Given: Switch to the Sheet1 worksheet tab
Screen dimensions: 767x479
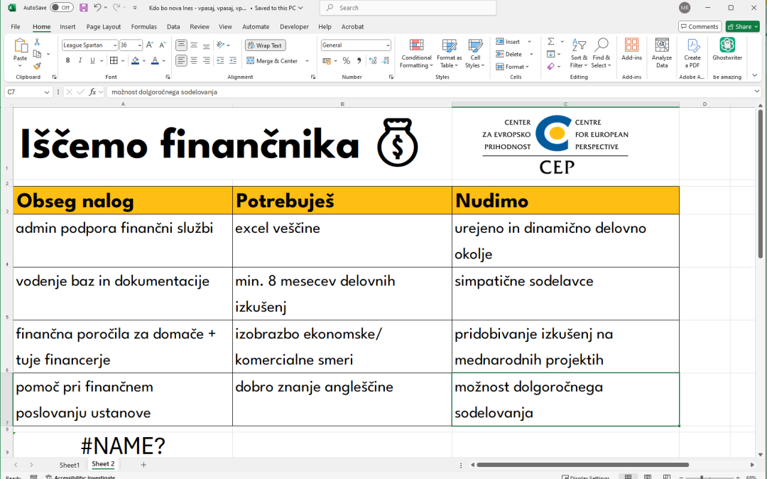Looking at the screenshot, I should [x=70, y=465].
